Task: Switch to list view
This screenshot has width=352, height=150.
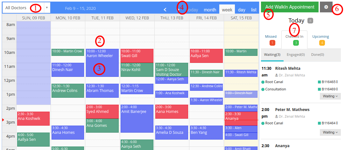Action: (x=254, y=10)
